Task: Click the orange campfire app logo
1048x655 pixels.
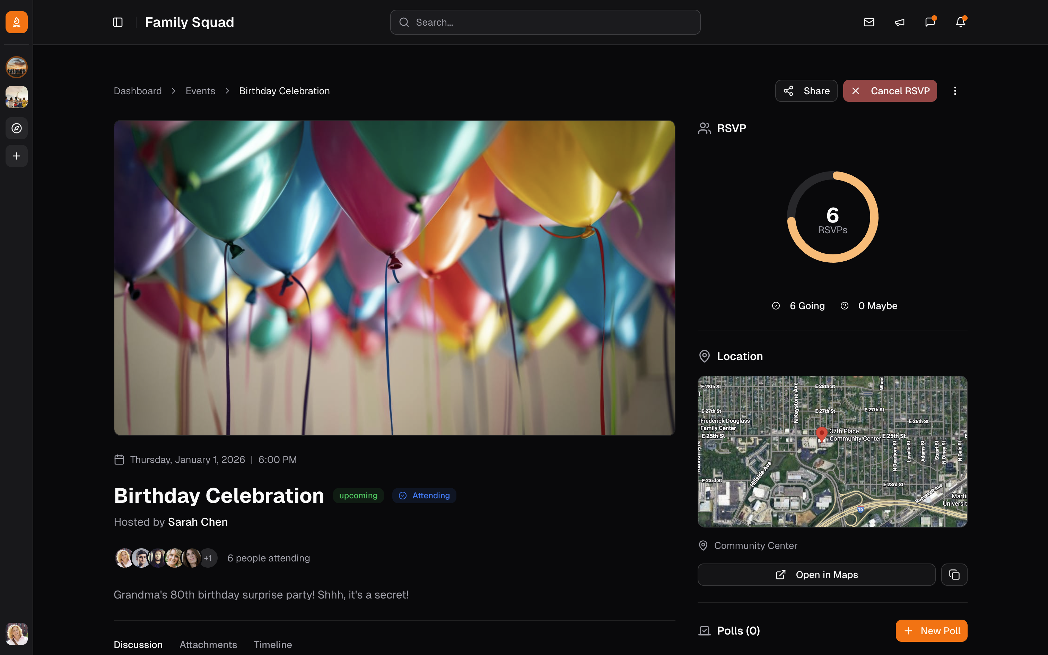Action: click(x=16, y=22)
